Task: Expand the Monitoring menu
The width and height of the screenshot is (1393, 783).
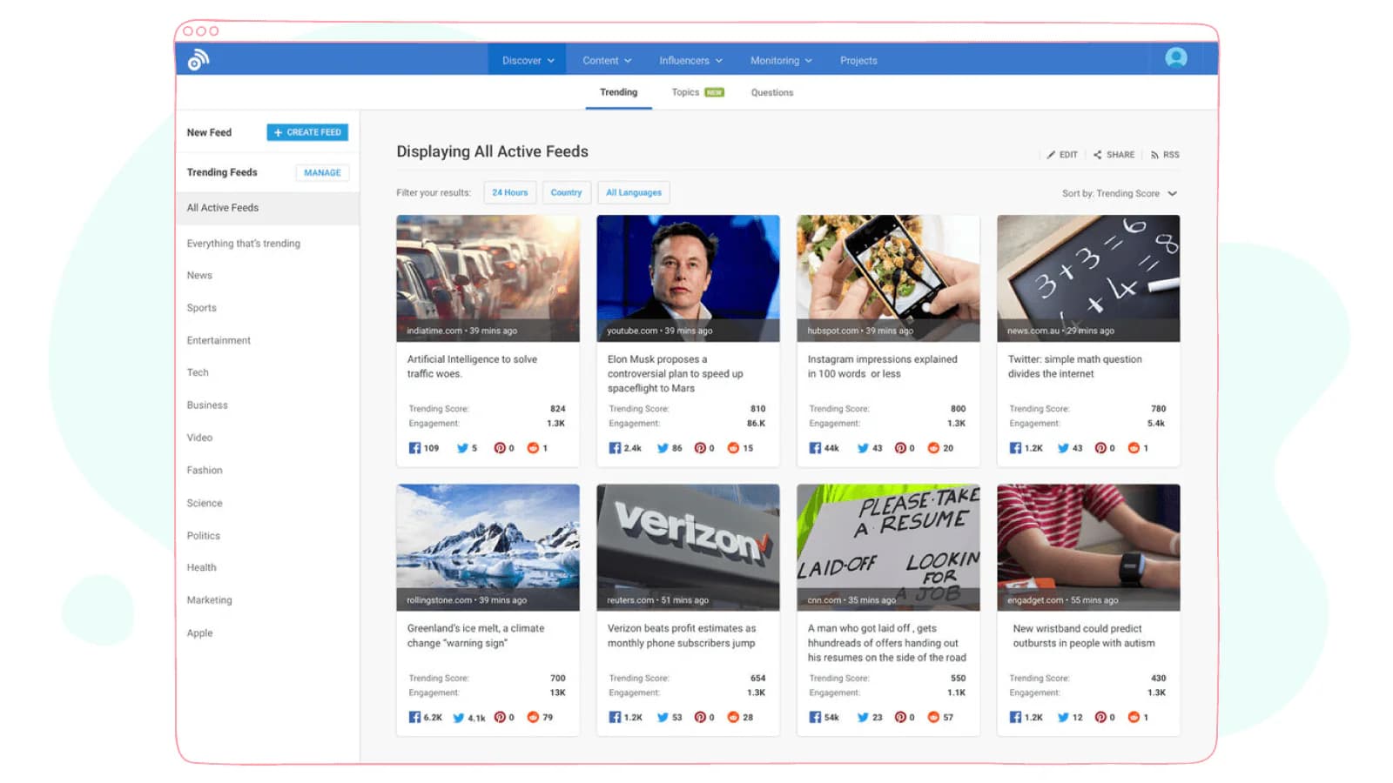Action: tap(781, 60)
